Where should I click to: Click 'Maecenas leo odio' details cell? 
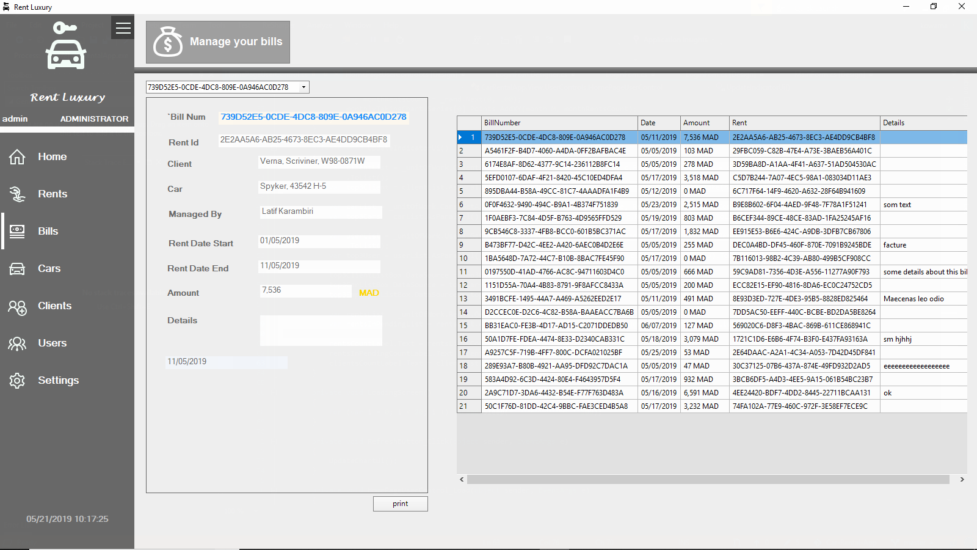pyautogui.click(x=923, y=299)
